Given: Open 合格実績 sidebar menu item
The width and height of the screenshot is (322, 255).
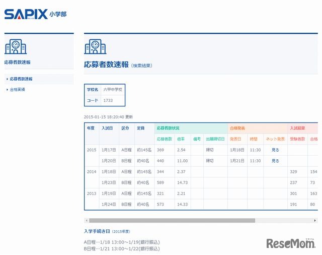Looking at the screenshot, I should [x=18, y=90].
